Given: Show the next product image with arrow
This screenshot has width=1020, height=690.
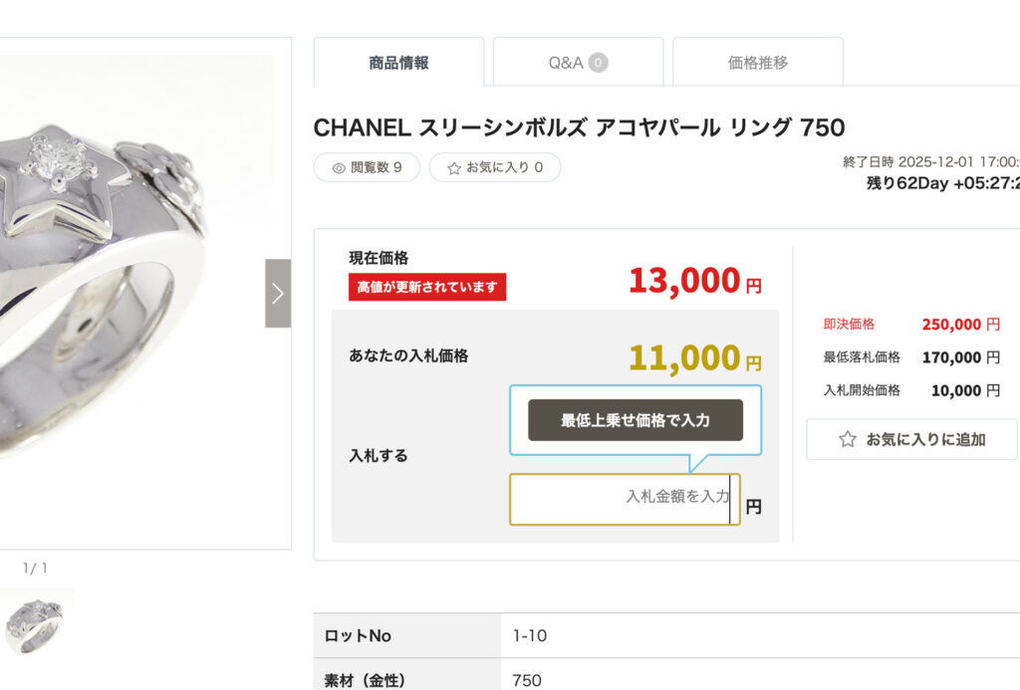Looking at the screenshot, I should click(278, 294).
